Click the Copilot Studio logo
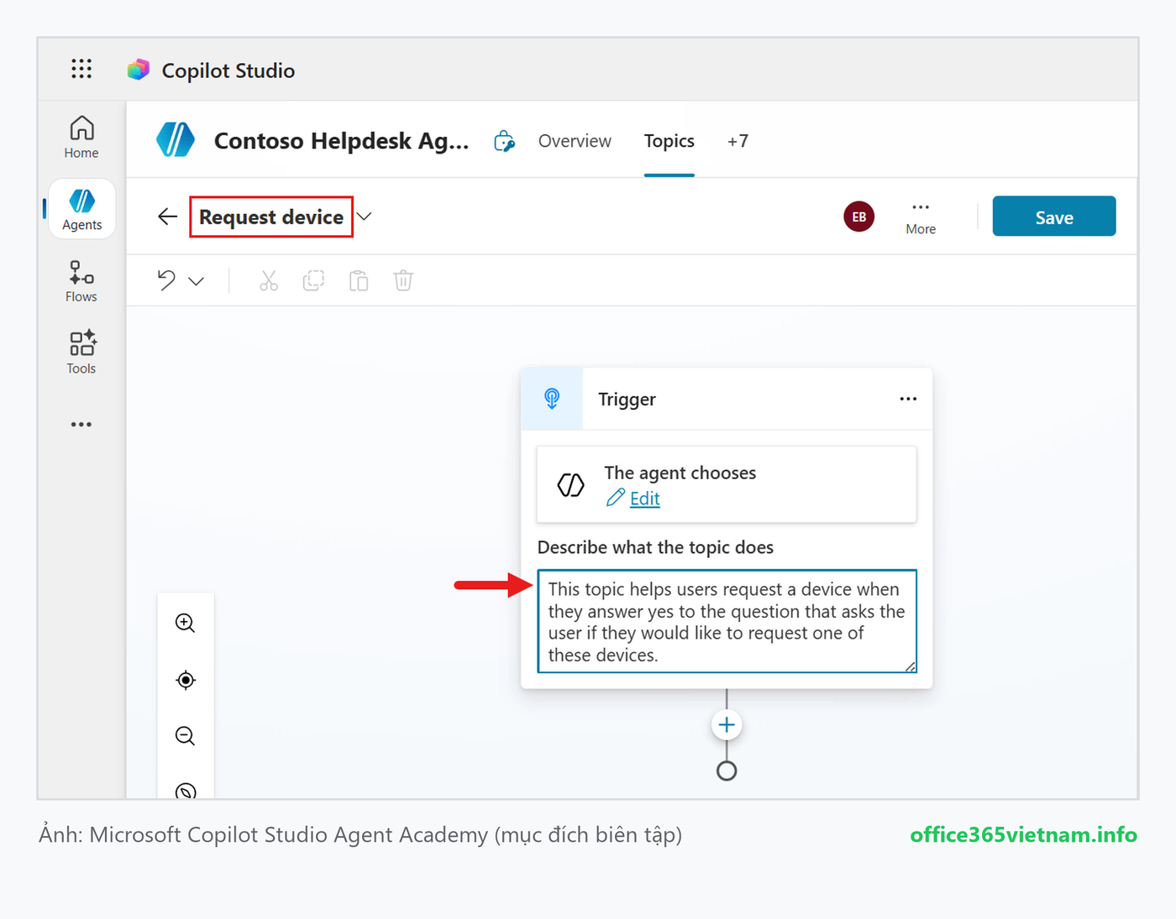Viewport: 1176px width, 919px height. click(x=139, y=70)
